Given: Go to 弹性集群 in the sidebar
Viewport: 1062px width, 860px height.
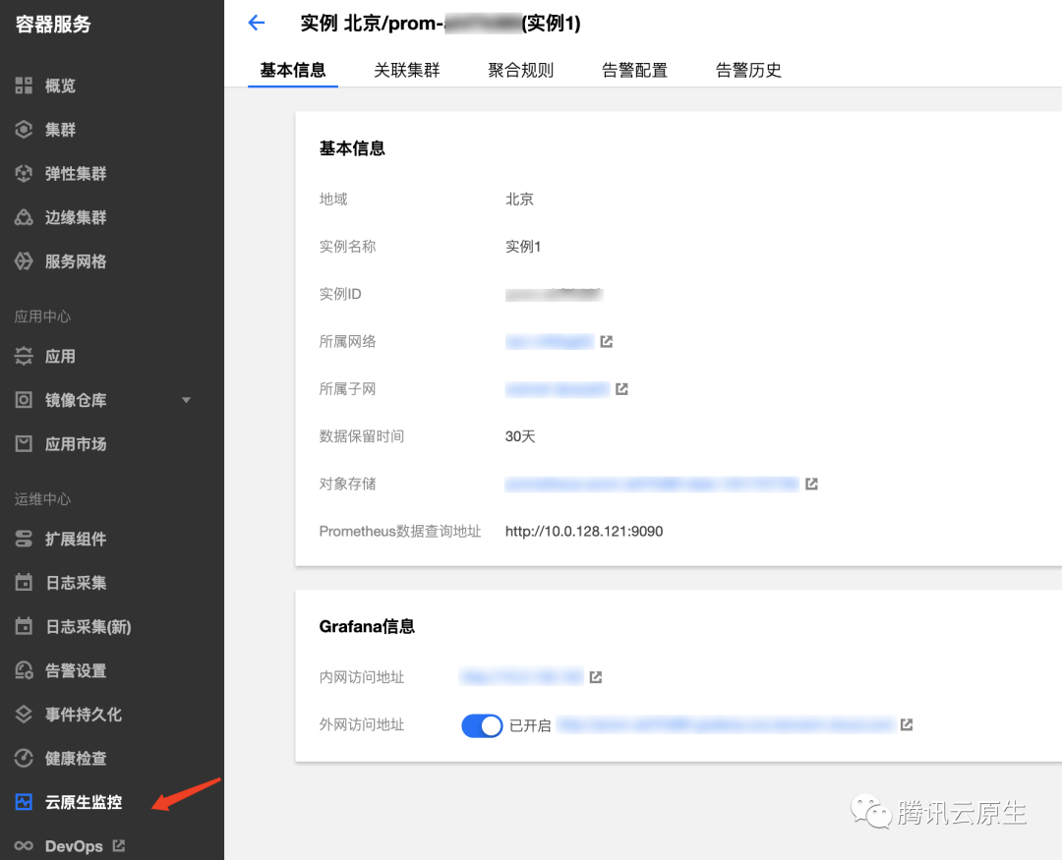Looking at the screenshot, I should [75, 174].
